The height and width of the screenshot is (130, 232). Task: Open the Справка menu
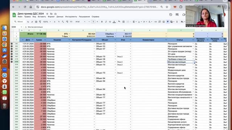(95, 17)
